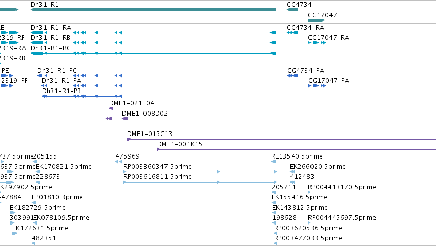Click the RE13540.5prime arrow glyph
Image resolution: width=436 pixels, height=246 pixels.
coord(274,162)
